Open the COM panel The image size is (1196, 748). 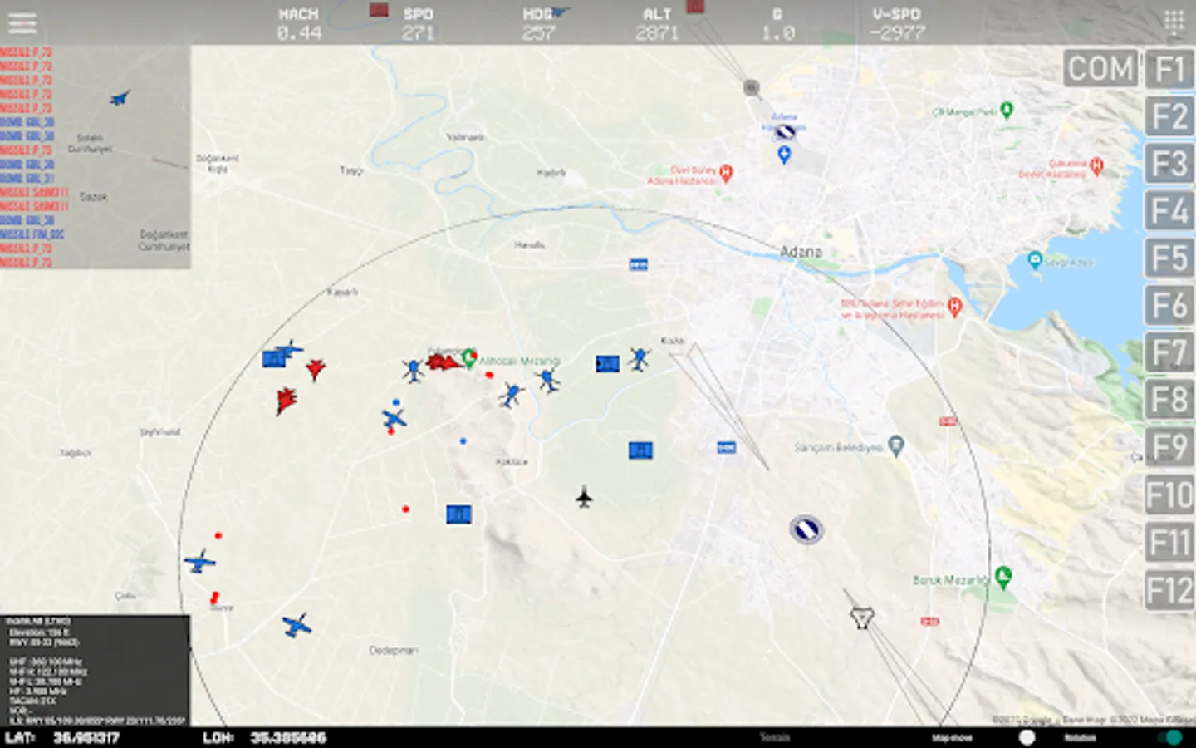[1100, 69]
